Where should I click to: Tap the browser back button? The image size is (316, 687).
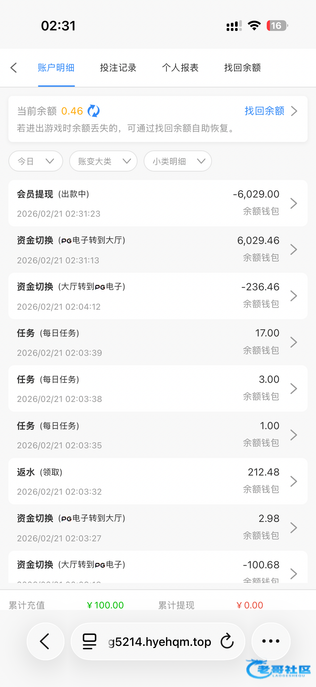coord(45,641)
